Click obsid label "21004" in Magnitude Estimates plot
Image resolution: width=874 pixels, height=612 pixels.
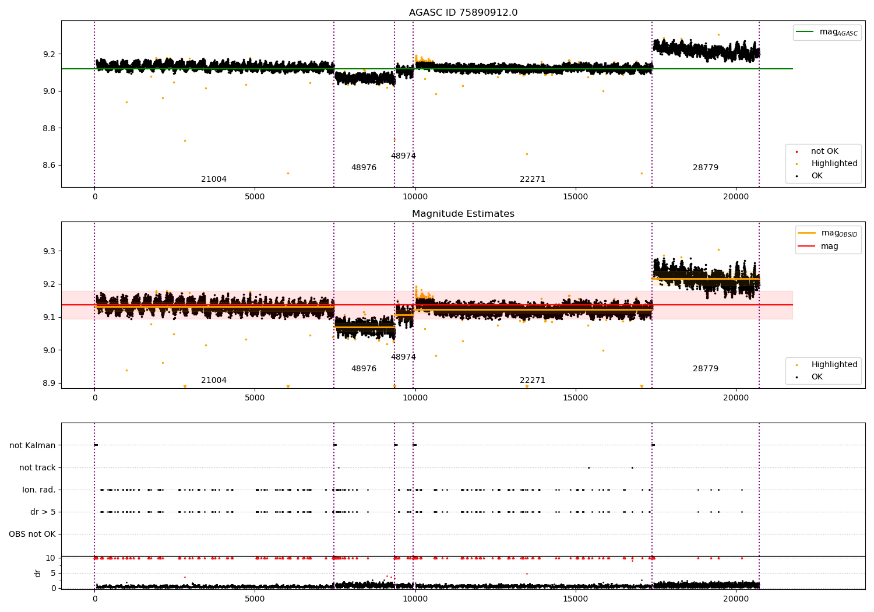coord(214,381)
